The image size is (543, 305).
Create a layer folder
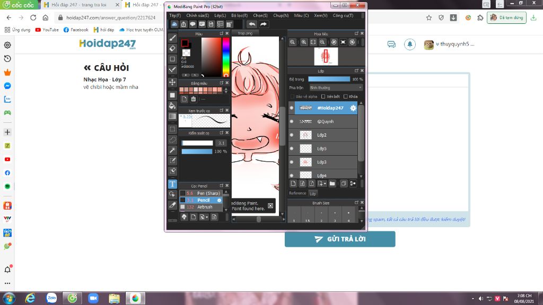point(332,183)
